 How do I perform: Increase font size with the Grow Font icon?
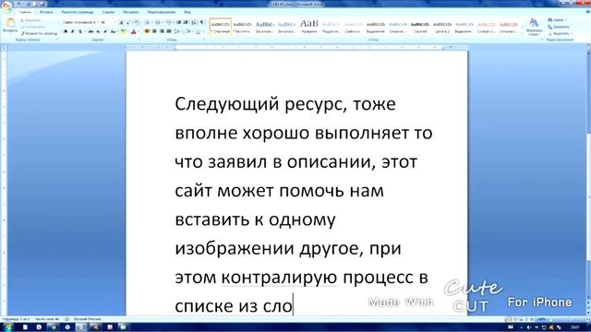tap(121, 22)
